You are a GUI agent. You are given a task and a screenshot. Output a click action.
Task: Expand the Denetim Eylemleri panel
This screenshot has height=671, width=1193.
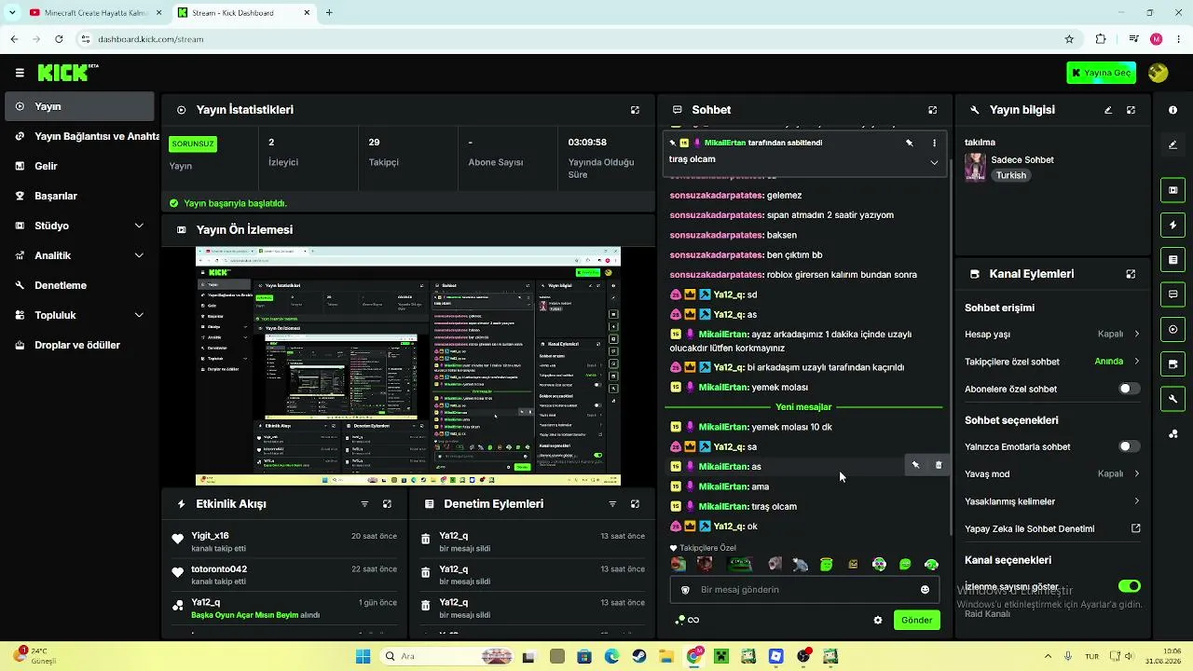pos(635,504)
